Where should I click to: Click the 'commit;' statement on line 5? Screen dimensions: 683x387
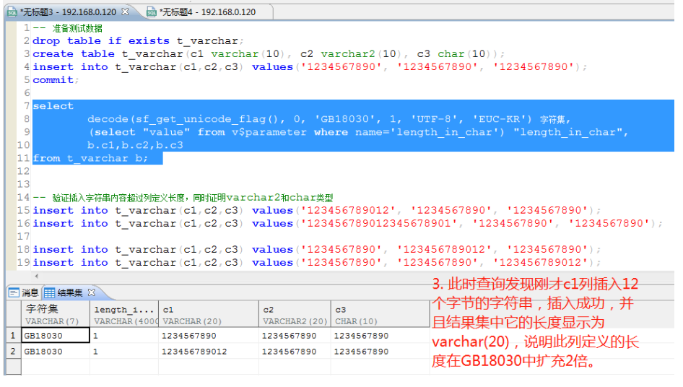pos(56,80)
